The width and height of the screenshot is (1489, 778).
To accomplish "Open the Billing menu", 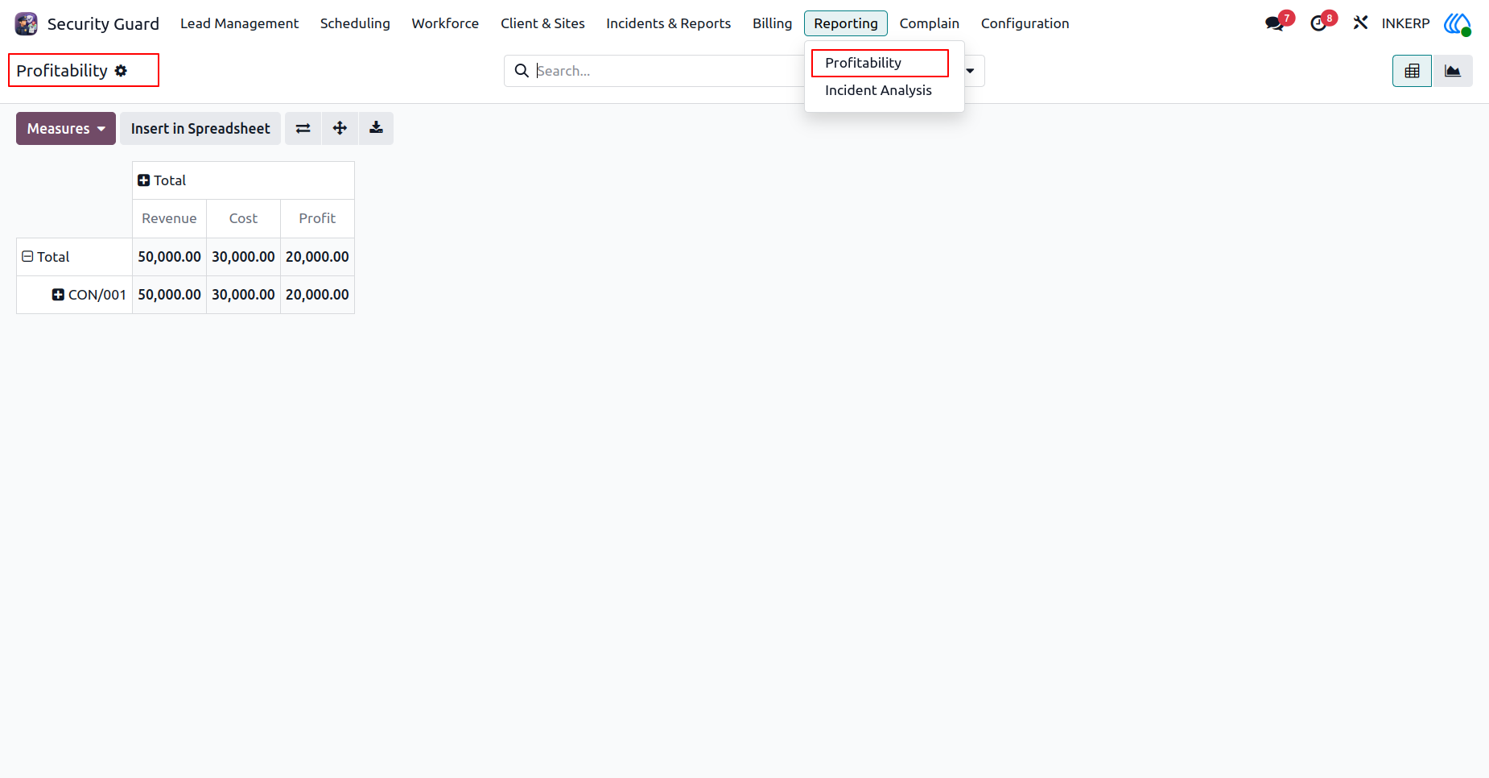I will coord(772,23).
